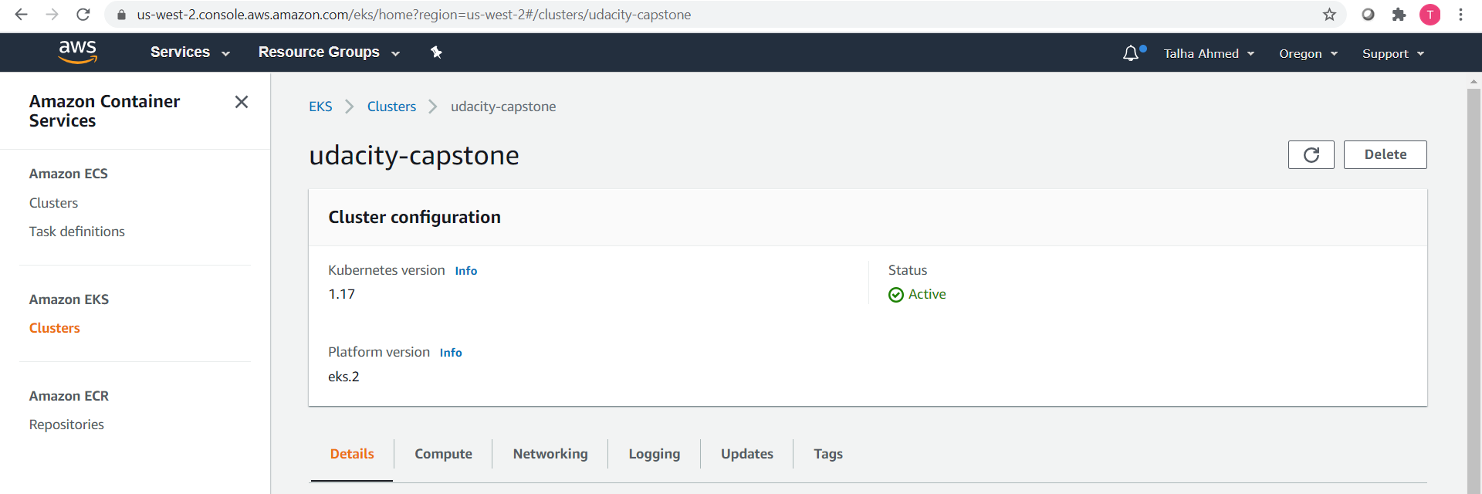Open the Updates tab
This screenshot has height=494, width=1482.
(x=747, y=454)
